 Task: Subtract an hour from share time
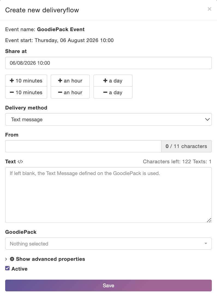coord(70,93)
